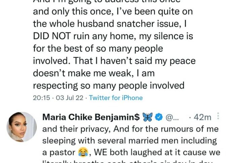The height and width of the screenshot is (163, 229).
Task: Open Maria Chike Benjamin$ profile avatar
Action: (22, 127)
